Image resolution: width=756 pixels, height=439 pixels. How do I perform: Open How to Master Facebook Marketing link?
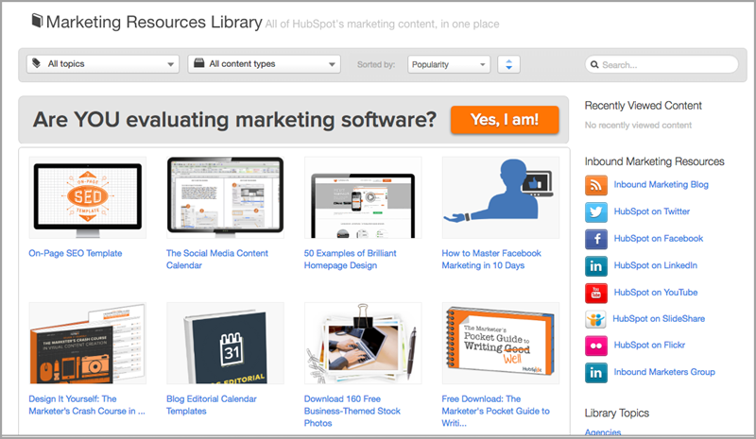(x=491, y=260)
